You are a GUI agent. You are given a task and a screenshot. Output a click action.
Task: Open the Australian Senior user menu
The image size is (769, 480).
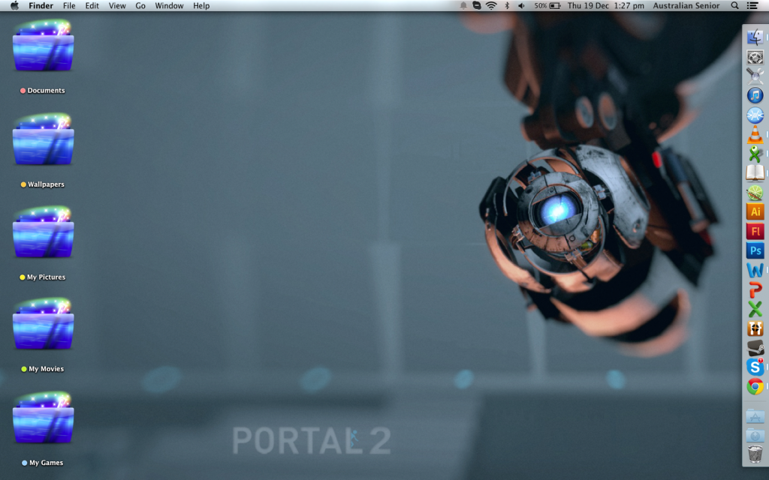(x=686, y=6)
